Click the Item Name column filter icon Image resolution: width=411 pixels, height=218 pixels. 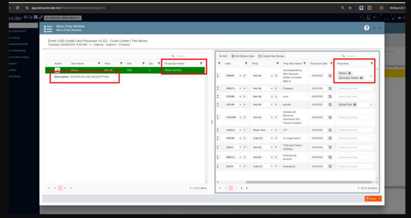(99, 64)
